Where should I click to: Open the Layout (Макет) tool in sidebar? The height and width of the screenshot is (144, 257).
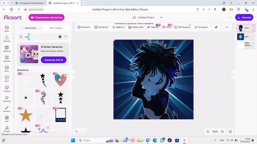pos(7,28)
